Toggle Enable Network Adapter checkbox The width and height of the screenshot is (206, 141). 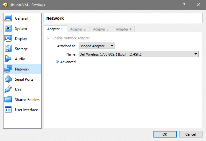click(49, 38)
